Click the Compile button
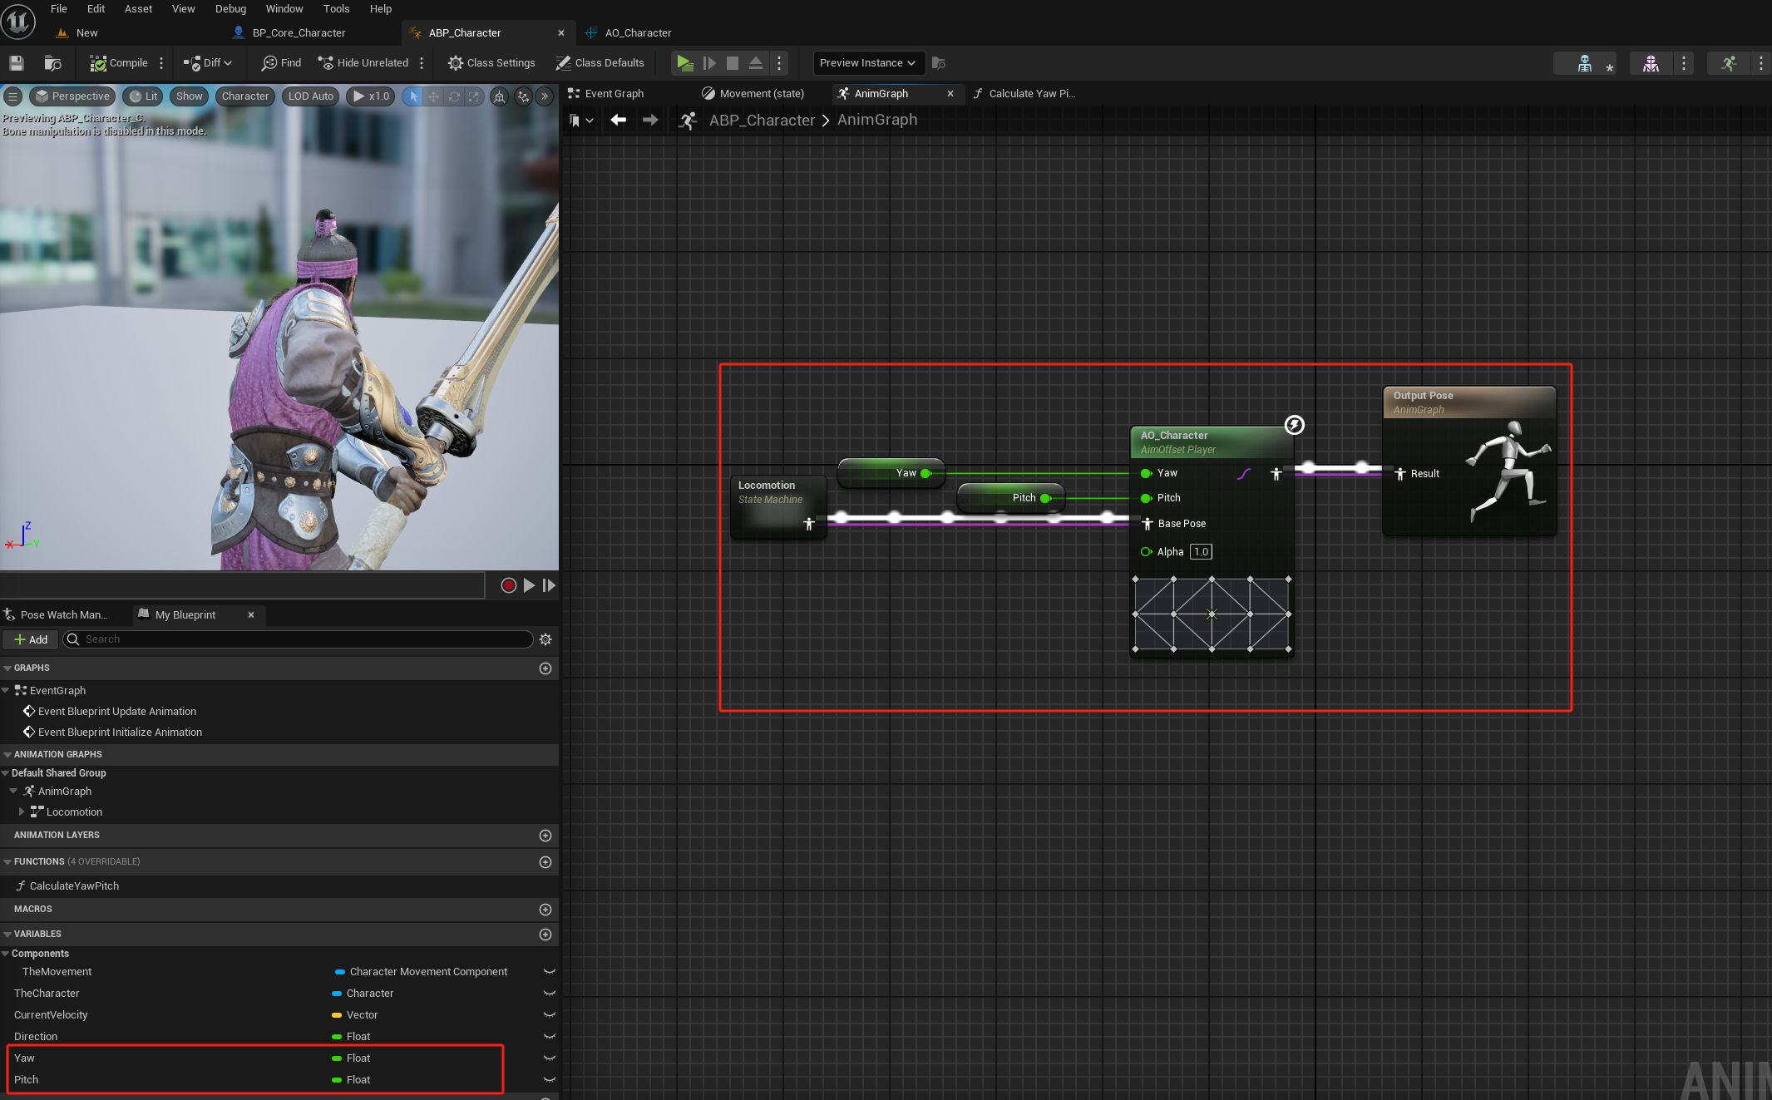 [x=119, y=63]
